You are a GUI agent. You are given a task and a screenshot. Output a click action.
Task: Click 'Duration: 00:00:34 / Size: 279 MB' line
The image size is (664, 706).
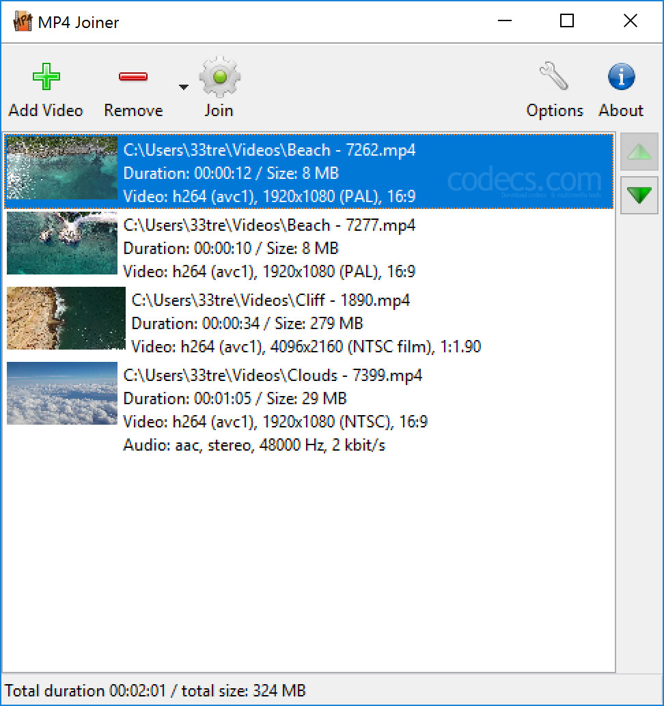247,323
